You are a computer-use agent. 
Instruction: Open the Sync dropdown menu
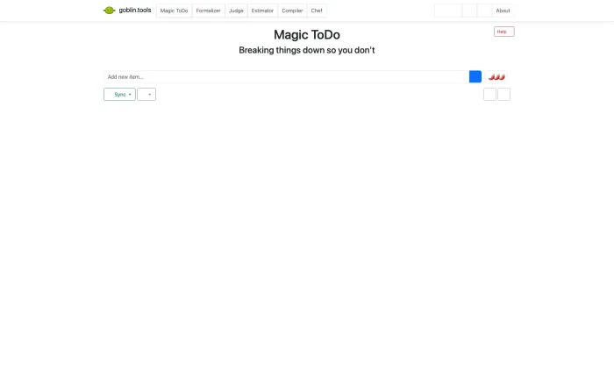tap(119, 95)
